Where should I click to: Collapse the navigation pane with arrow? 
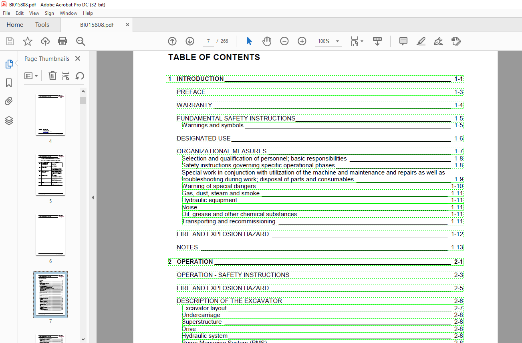point(93,197)
